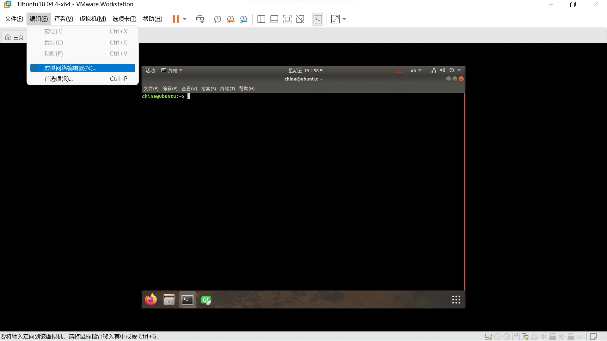Screen dimensions: 607x341
Task: Revert the virtual machine to previous snapshot
Action: [x=230, y=19]
